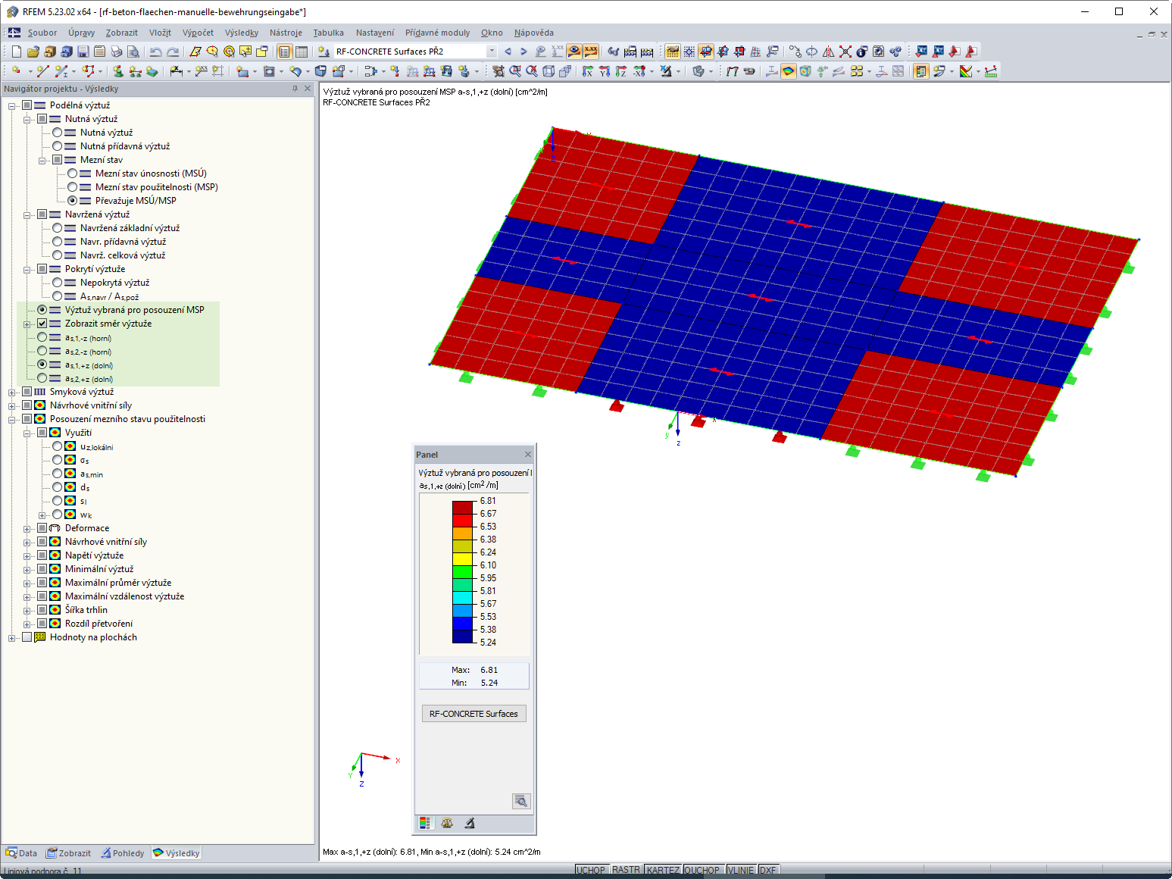View model in Z direction
This screenshot has width=1172, height=879.
621,71
